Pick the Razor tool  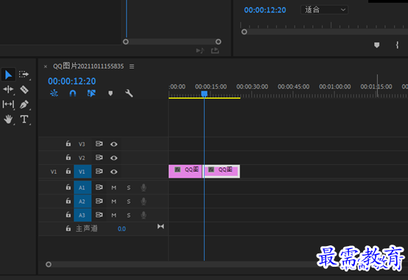click(24, 89)
